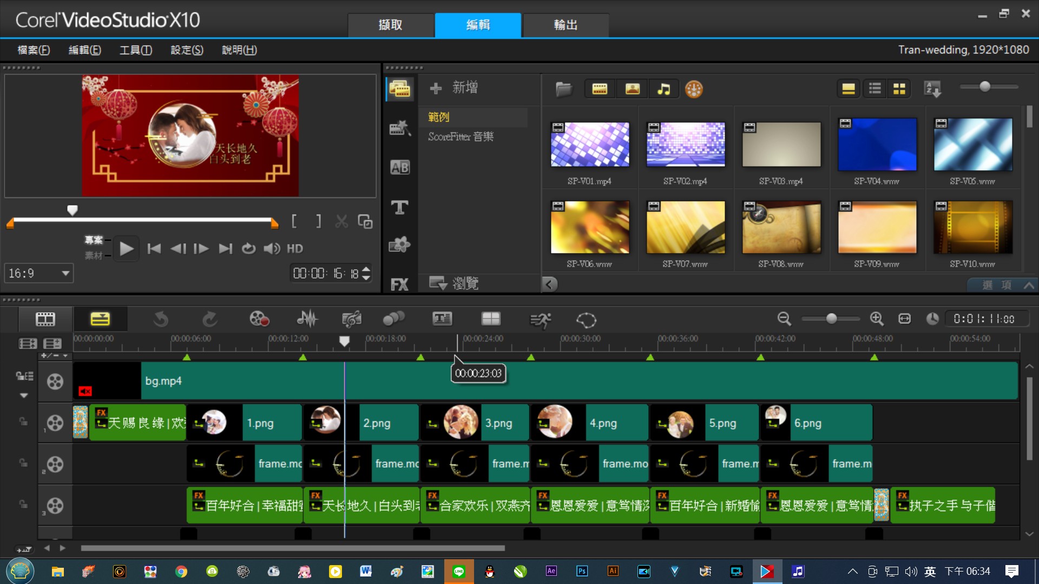Mute the video track with the film reel button
The width and height of the screenshot is (1039, 584).
55,382
